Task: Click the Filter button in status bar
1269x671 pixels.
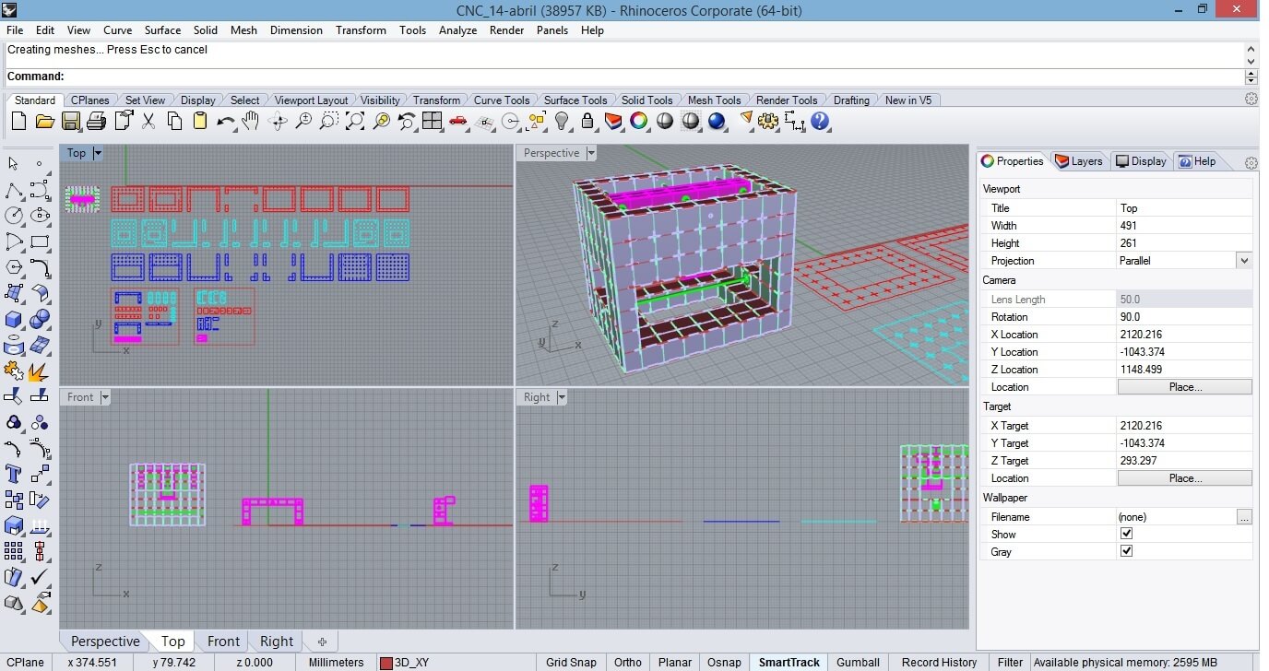Action: point(1010,662)
